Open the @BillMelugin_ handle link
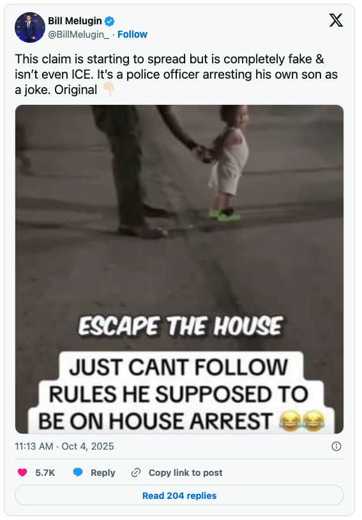 pos(79,35)
